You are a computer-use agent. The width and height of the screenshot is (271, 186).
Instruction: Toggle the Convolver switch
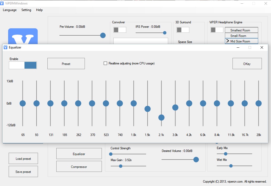coord(120,30)
